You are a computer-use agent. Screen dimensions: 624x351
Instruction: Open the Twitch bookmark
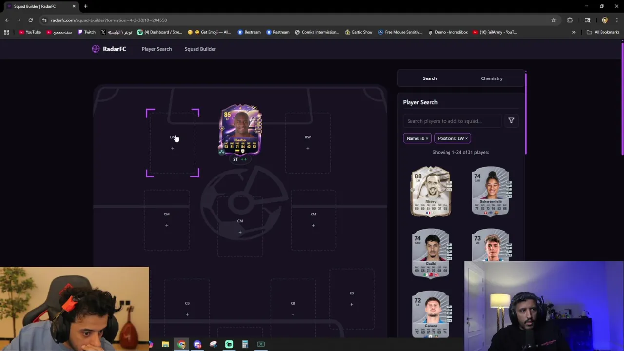pos(87,32)
